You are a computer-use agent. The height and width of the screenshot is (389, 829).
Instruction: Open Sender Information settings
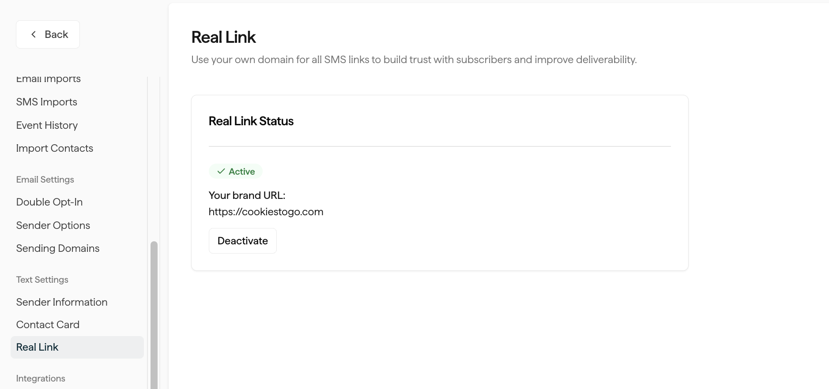[61, 302]
